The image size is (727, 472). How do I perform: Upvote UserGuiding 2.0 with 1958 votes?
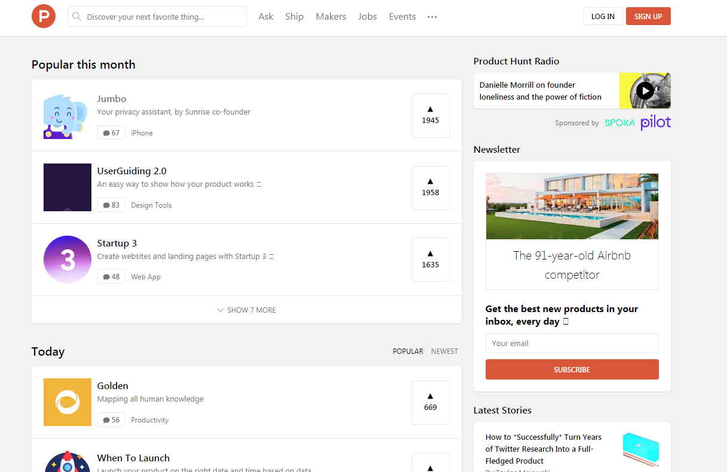point(431,188)
